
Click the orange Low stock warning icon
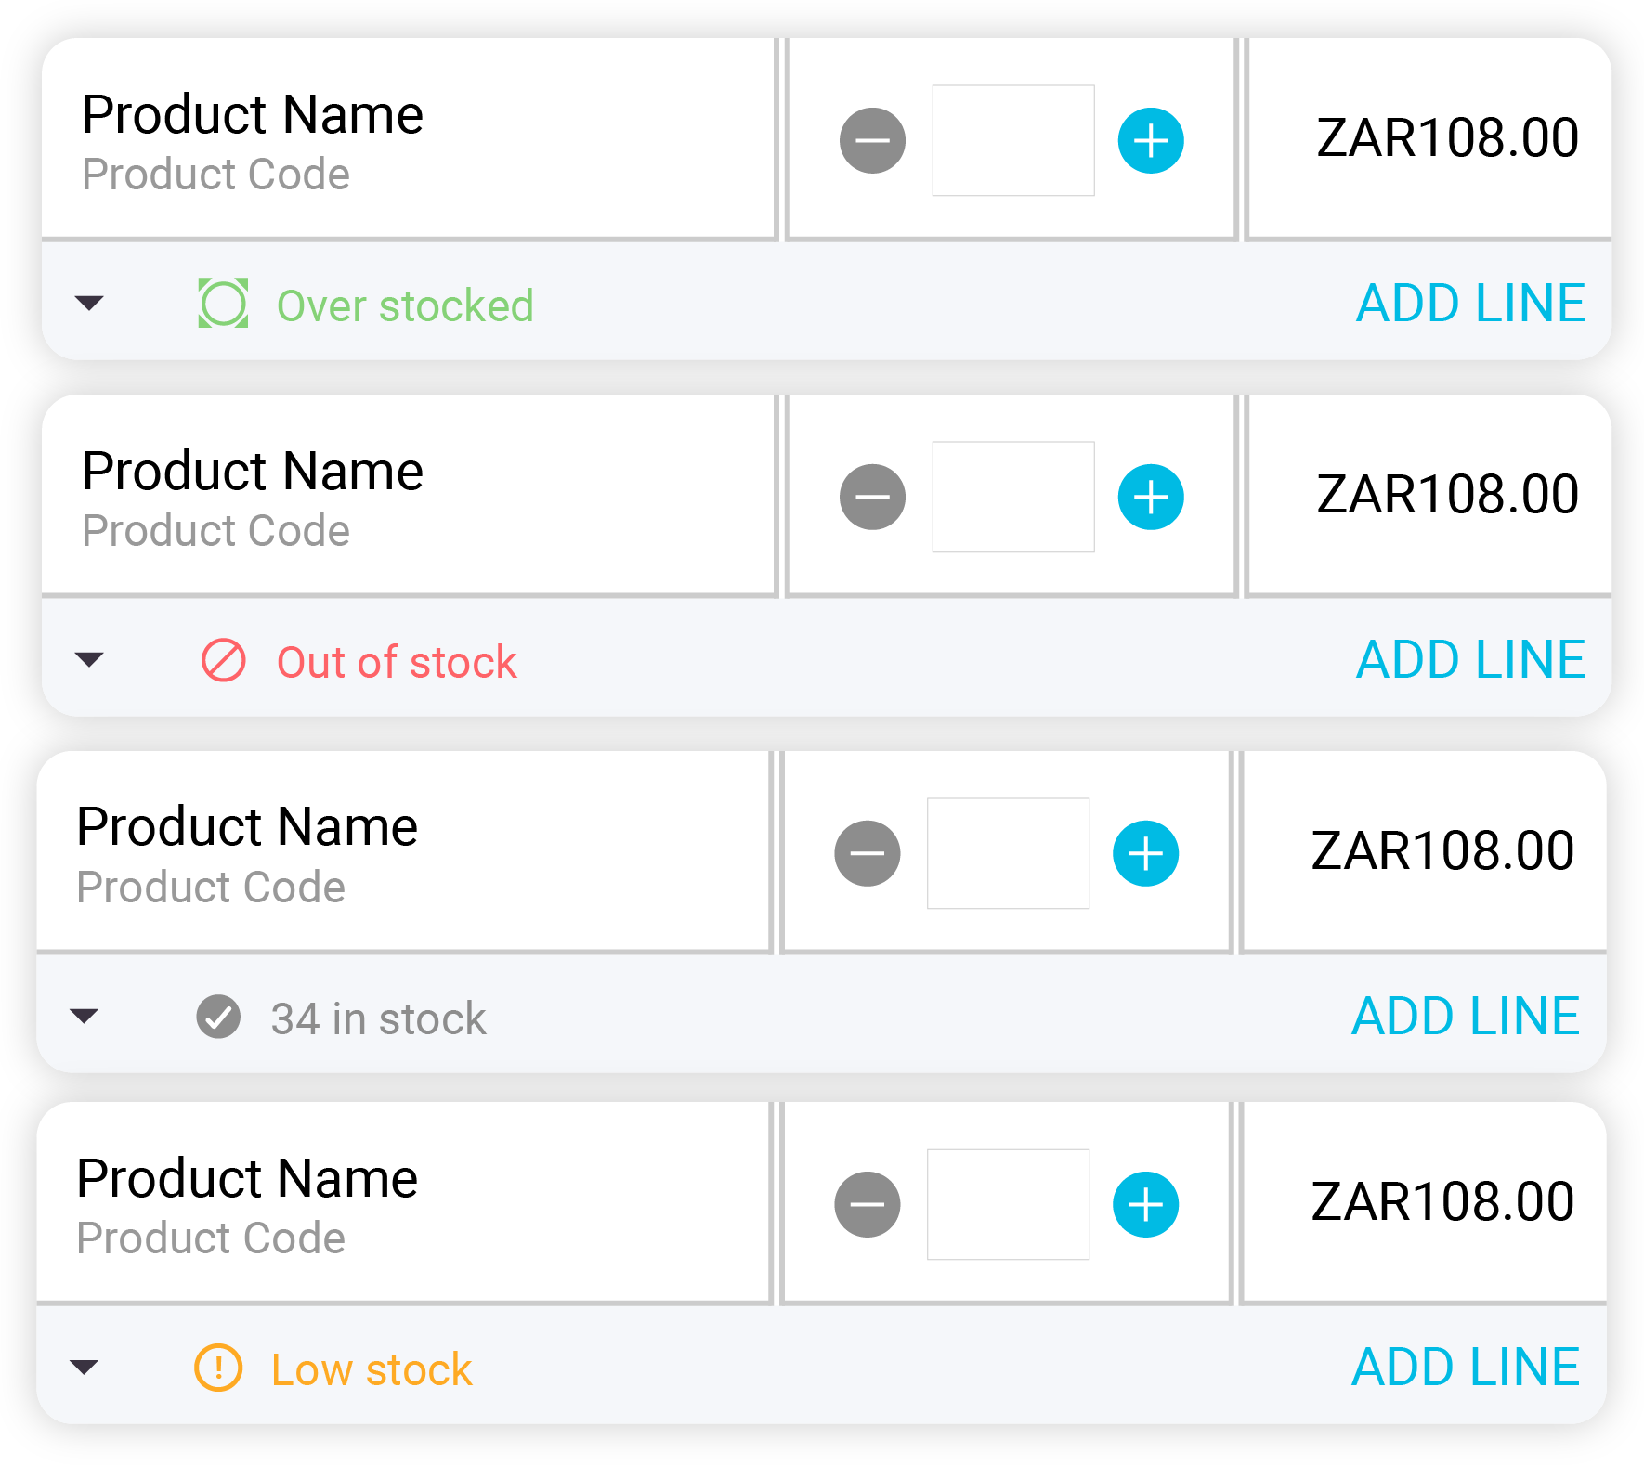pyautogui.click(x=217, y=1368)
